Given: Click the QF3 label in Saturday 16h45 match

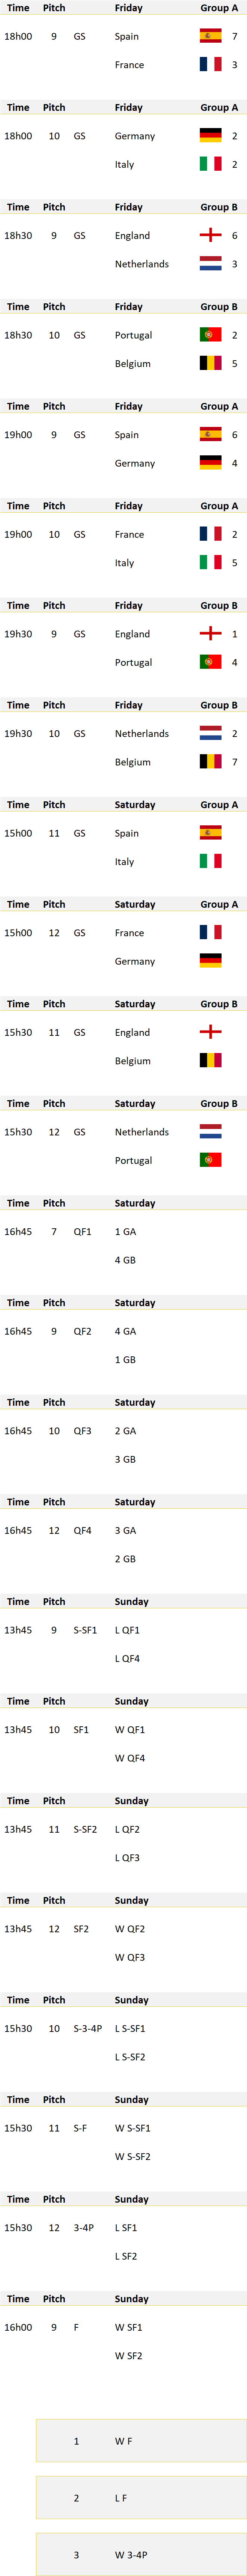Looking at the screenshot, I should tap(82, 1431).
